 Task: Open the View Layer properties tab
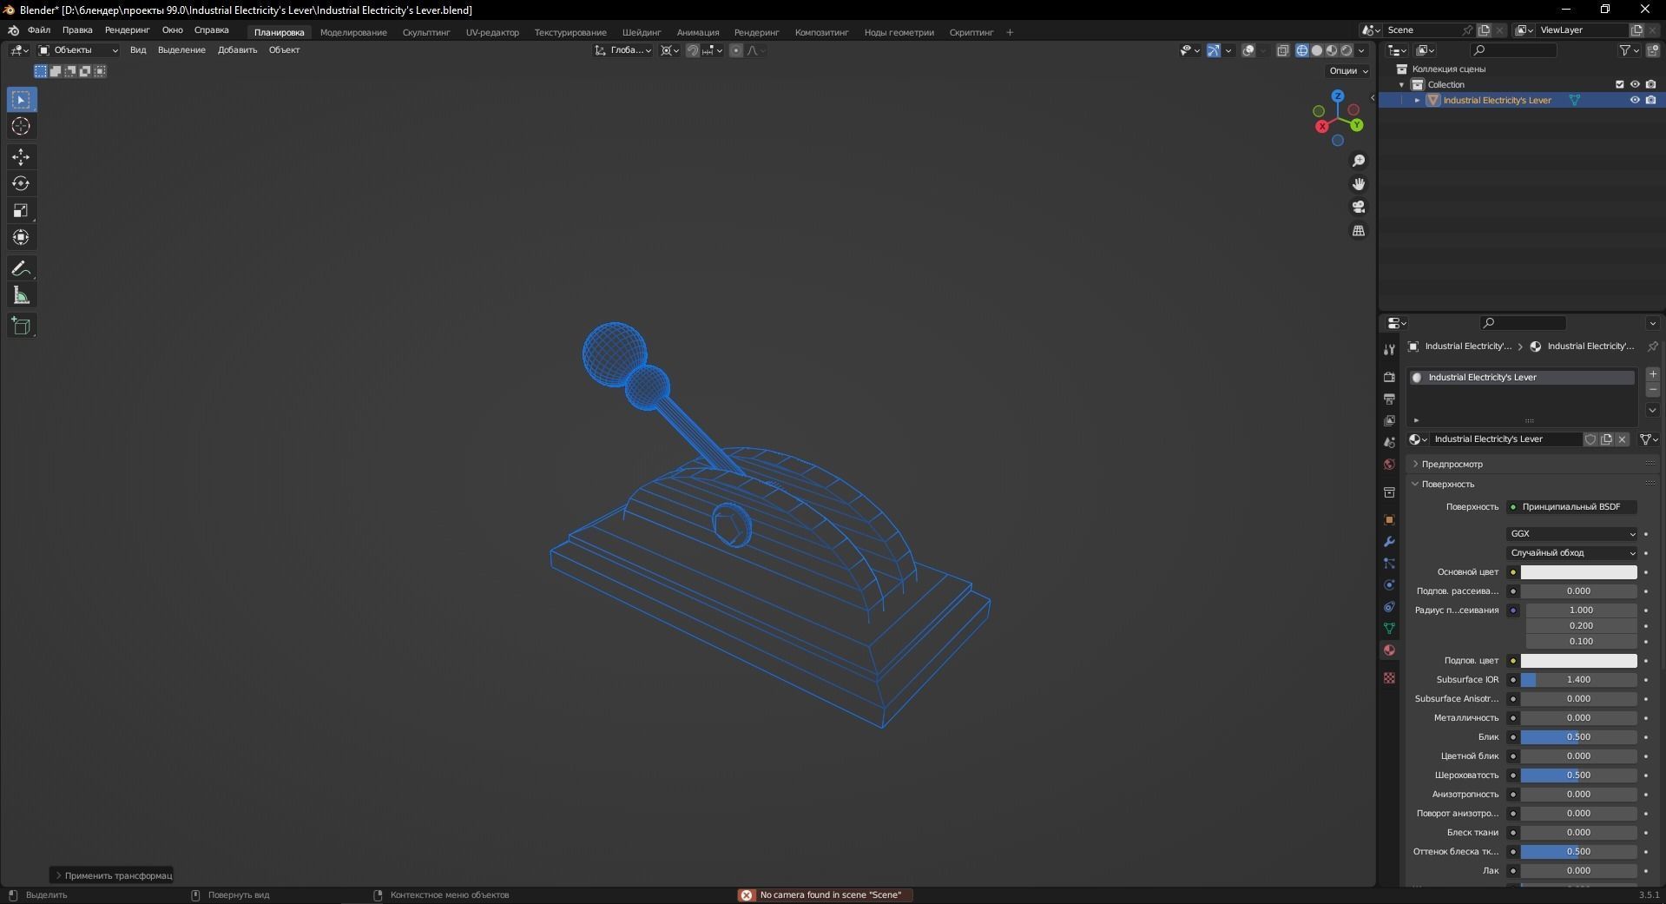[x=1389, y=420]
